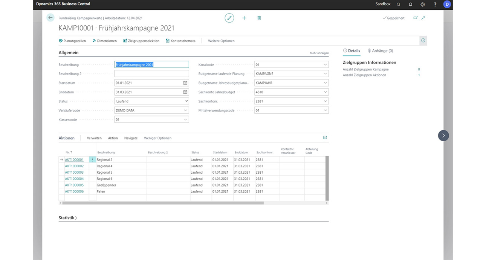Viewport: 486px width, 260px height.
Task: Open Startdatum calendar picker
Action: tap(185, 83)
